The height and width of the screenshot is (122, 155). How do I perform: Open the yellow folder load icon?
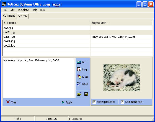coord(79,94)
